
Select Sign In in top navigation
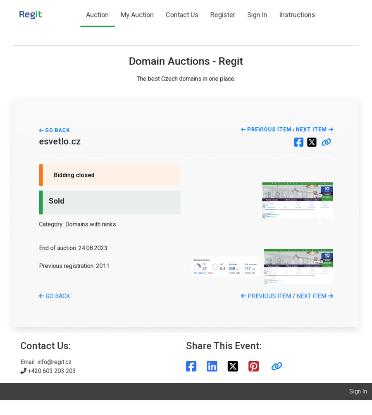(257, 15)
